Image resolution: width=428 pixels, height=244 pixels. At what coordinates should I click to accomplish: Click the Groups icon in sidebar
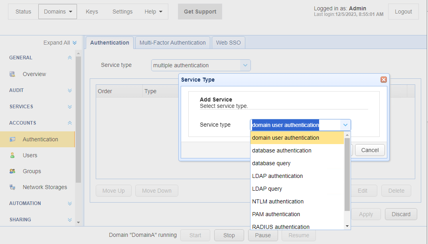pos(12,171)
